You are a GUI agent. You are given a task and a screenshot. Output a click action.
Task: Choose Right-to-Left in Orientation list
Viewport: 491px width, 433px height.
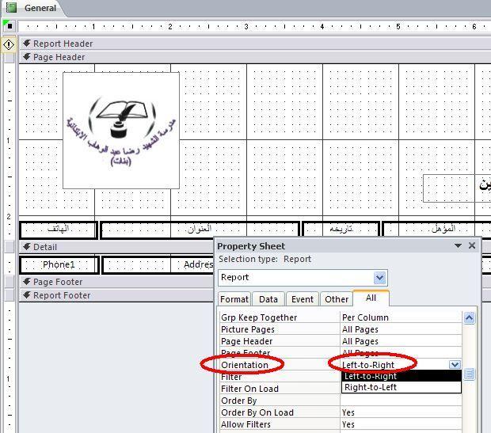coord(402,387)
